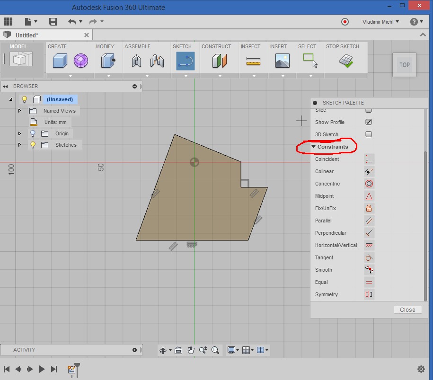Select the Construct plane tool
Screen dimensions: 433x380
pos(220,61)
